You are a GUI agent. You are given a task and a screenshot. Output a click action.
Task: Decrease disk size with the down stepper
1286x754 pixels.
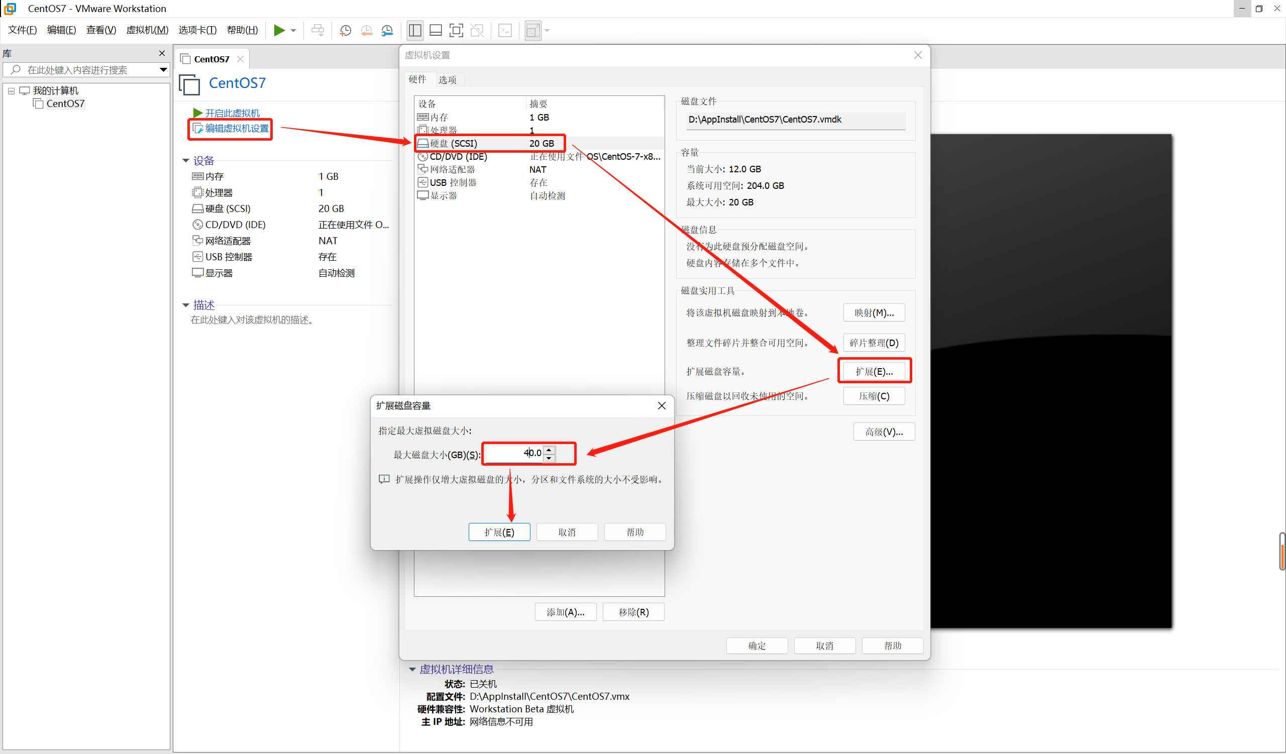(x=549, y=458)
